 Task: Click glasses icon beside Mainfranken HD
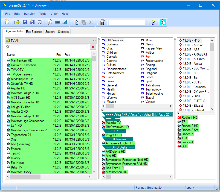click(8, 60)
